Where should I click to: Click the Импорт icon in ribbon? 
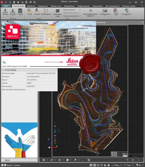tap(5, 11)
